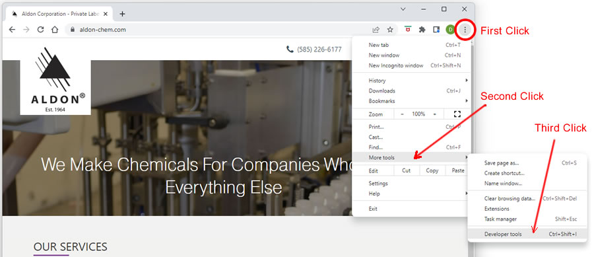This screenshot has width=594, height=257.
Task: Share this page using the share icon
Action: click(x=376, y=30)
